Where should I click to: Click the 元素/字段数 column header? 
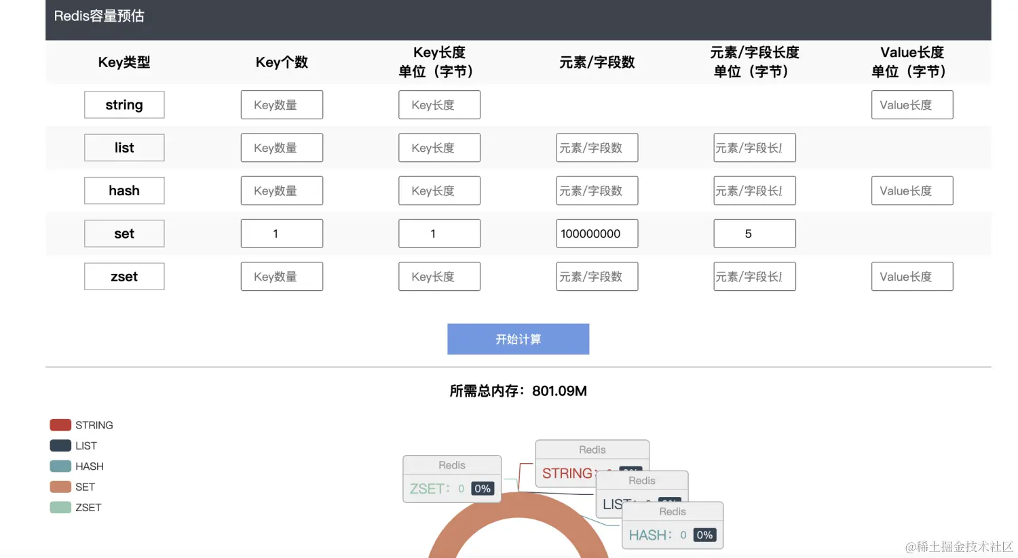tap(597, 62)
